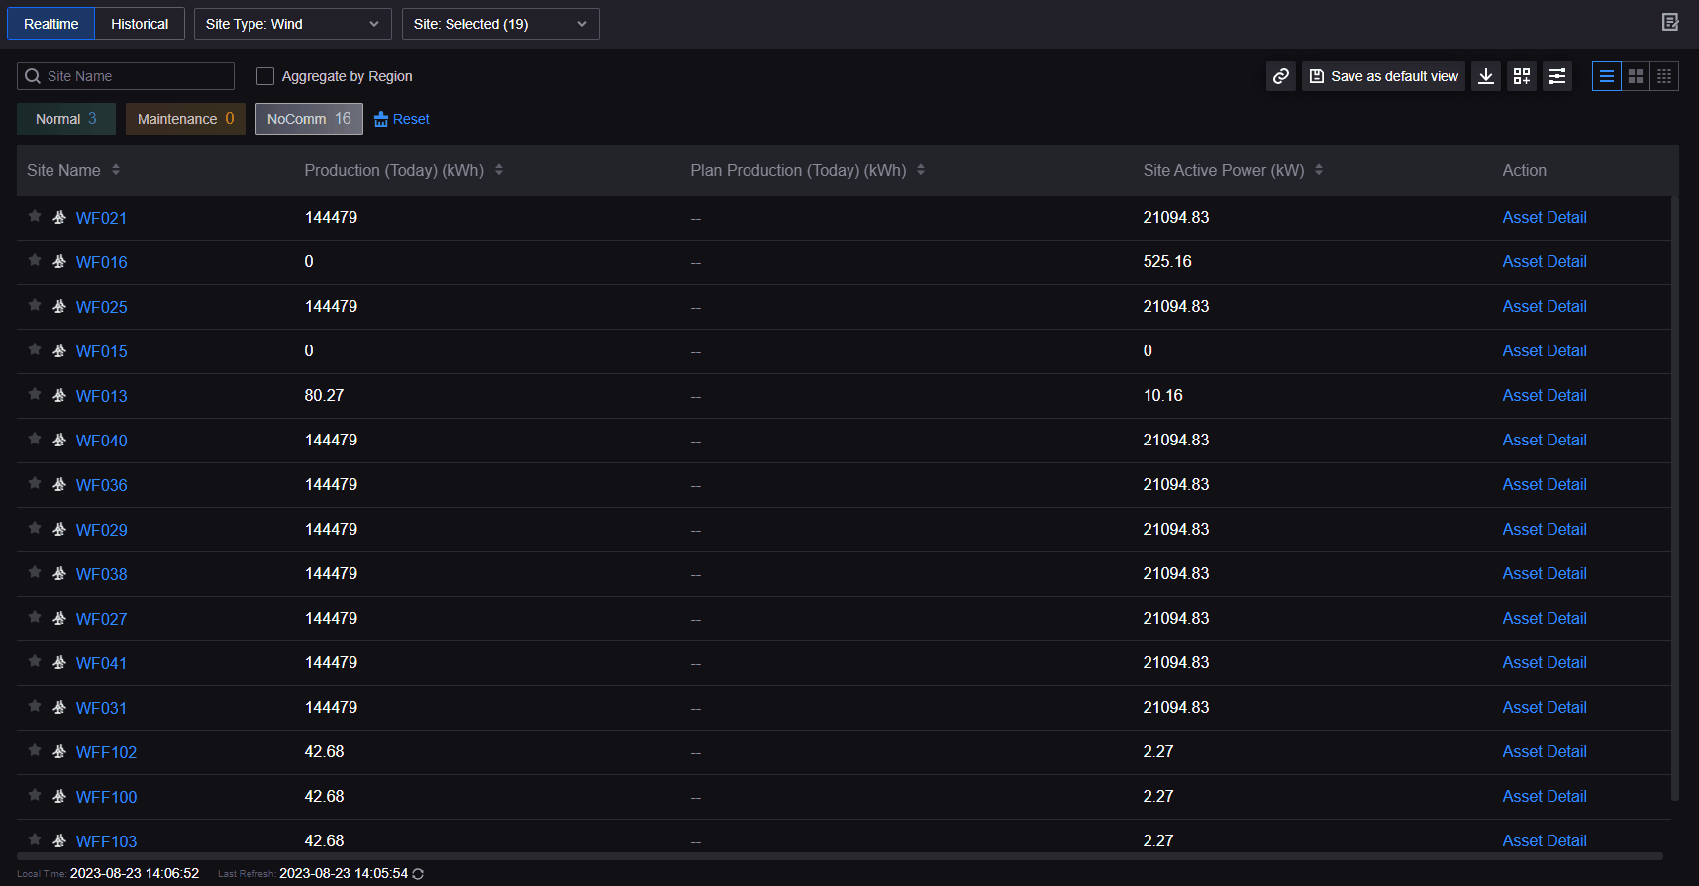Star the WF016 site as favorite
Screen dimensions: 1699x886
pyautogui.click(x=35, y=260)
